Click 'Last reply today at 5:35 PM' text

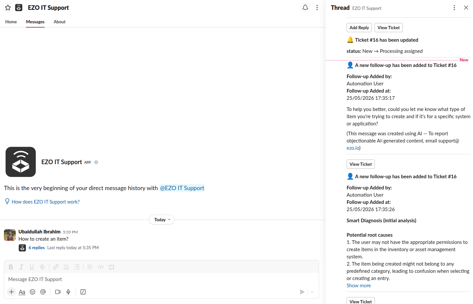coord(73,248)
